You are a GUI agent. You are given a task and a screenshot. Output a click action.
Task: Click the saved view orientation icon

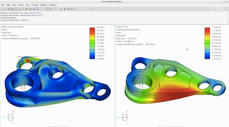[51, 9]
